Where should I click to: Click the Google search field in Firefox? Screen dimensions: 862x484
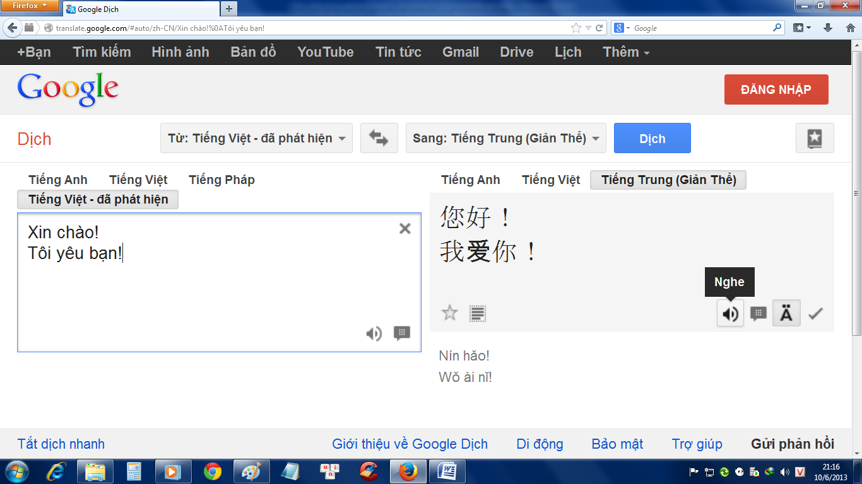[700, 28]
